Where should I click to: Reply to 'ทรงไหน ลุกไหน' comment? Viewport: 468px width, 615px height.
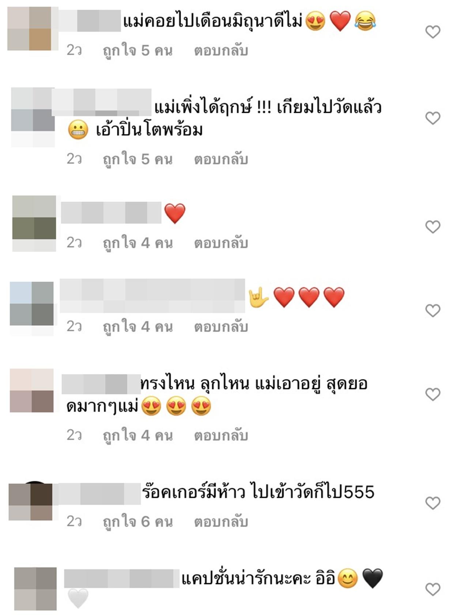tap(221, 435)
